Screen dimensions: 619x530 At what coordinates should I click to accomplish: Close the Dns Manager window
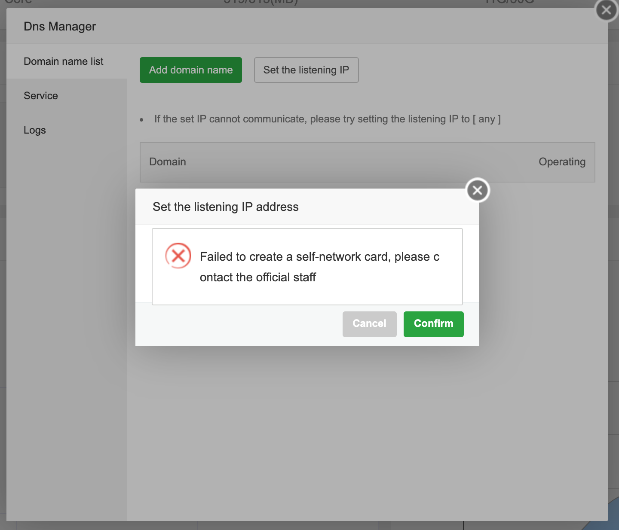point(607,10)
